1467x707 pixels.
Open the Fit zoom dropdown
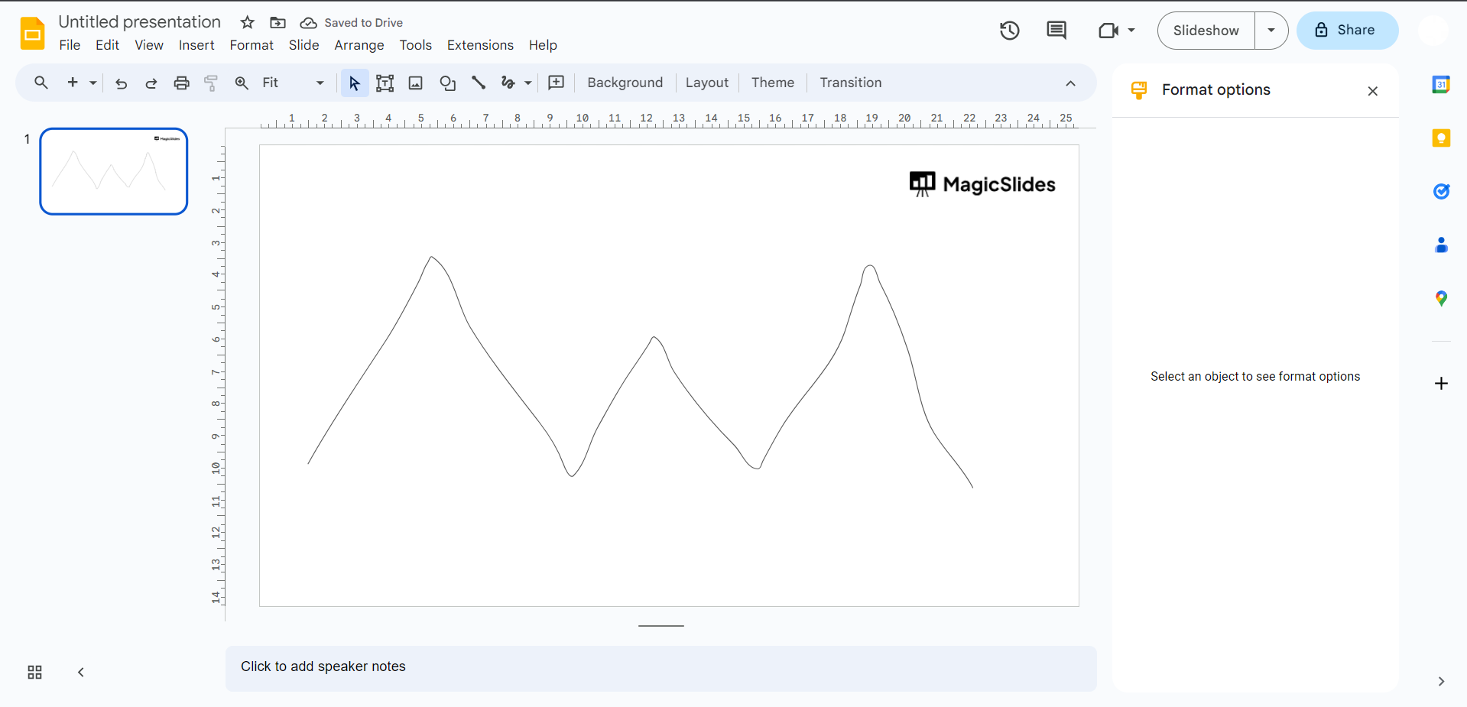294,83
